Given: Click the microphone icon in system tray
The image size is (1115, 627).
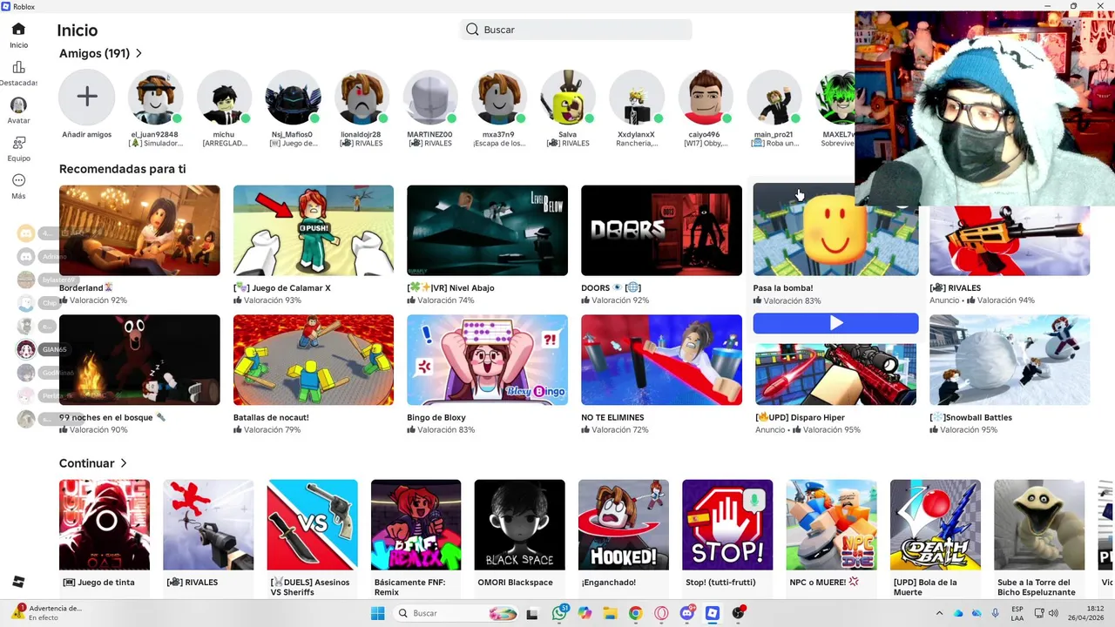Looking at the screenshot, I should tap(995, 613).
